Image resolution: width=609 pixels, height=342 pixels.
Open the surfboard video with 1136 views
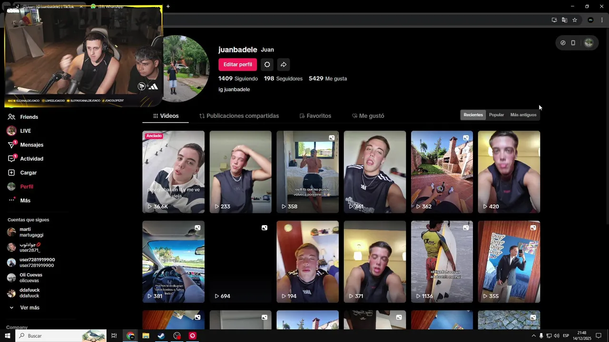[x=442, y=262]
